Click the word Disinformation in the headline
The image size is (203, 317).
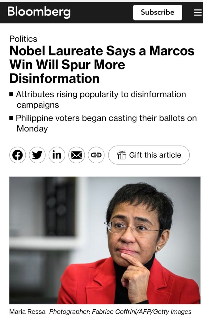point(55,78)
